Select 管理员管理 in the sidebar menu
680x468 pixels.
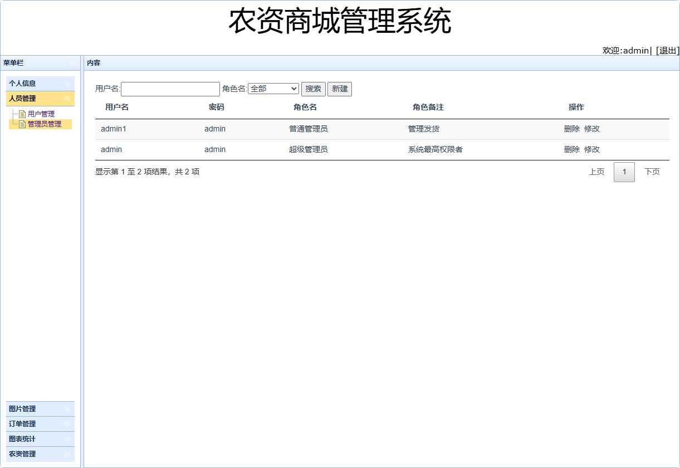click(x=44, y=125)
